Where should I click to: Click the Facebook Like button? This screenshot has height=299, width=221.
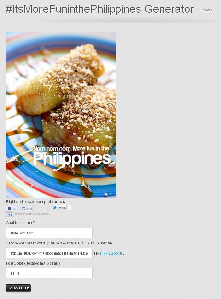(x=12, y=209)
